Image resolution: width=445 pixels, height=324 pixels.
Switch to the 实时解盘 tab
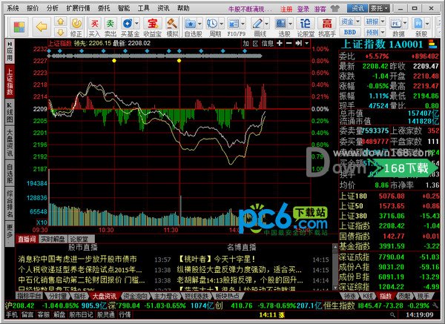[53, 239]
